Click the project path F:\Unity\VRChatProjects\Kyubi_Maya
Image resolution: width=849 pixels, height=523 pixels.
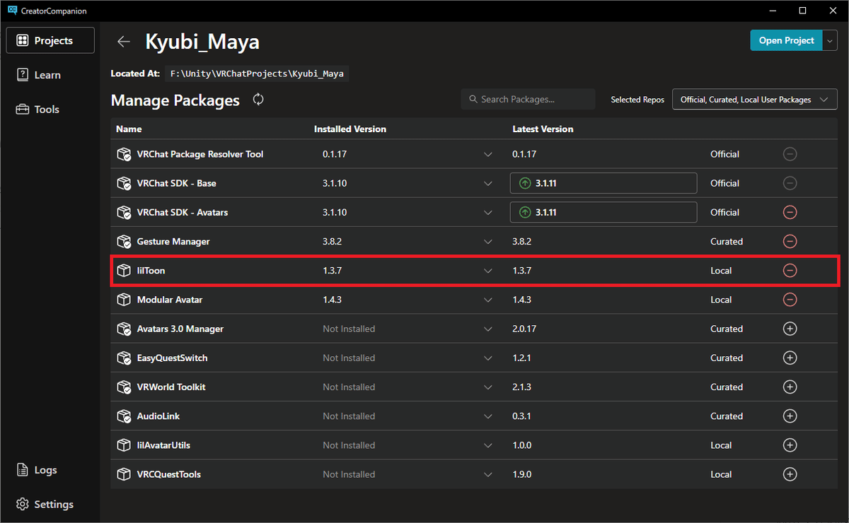point(257,74)
